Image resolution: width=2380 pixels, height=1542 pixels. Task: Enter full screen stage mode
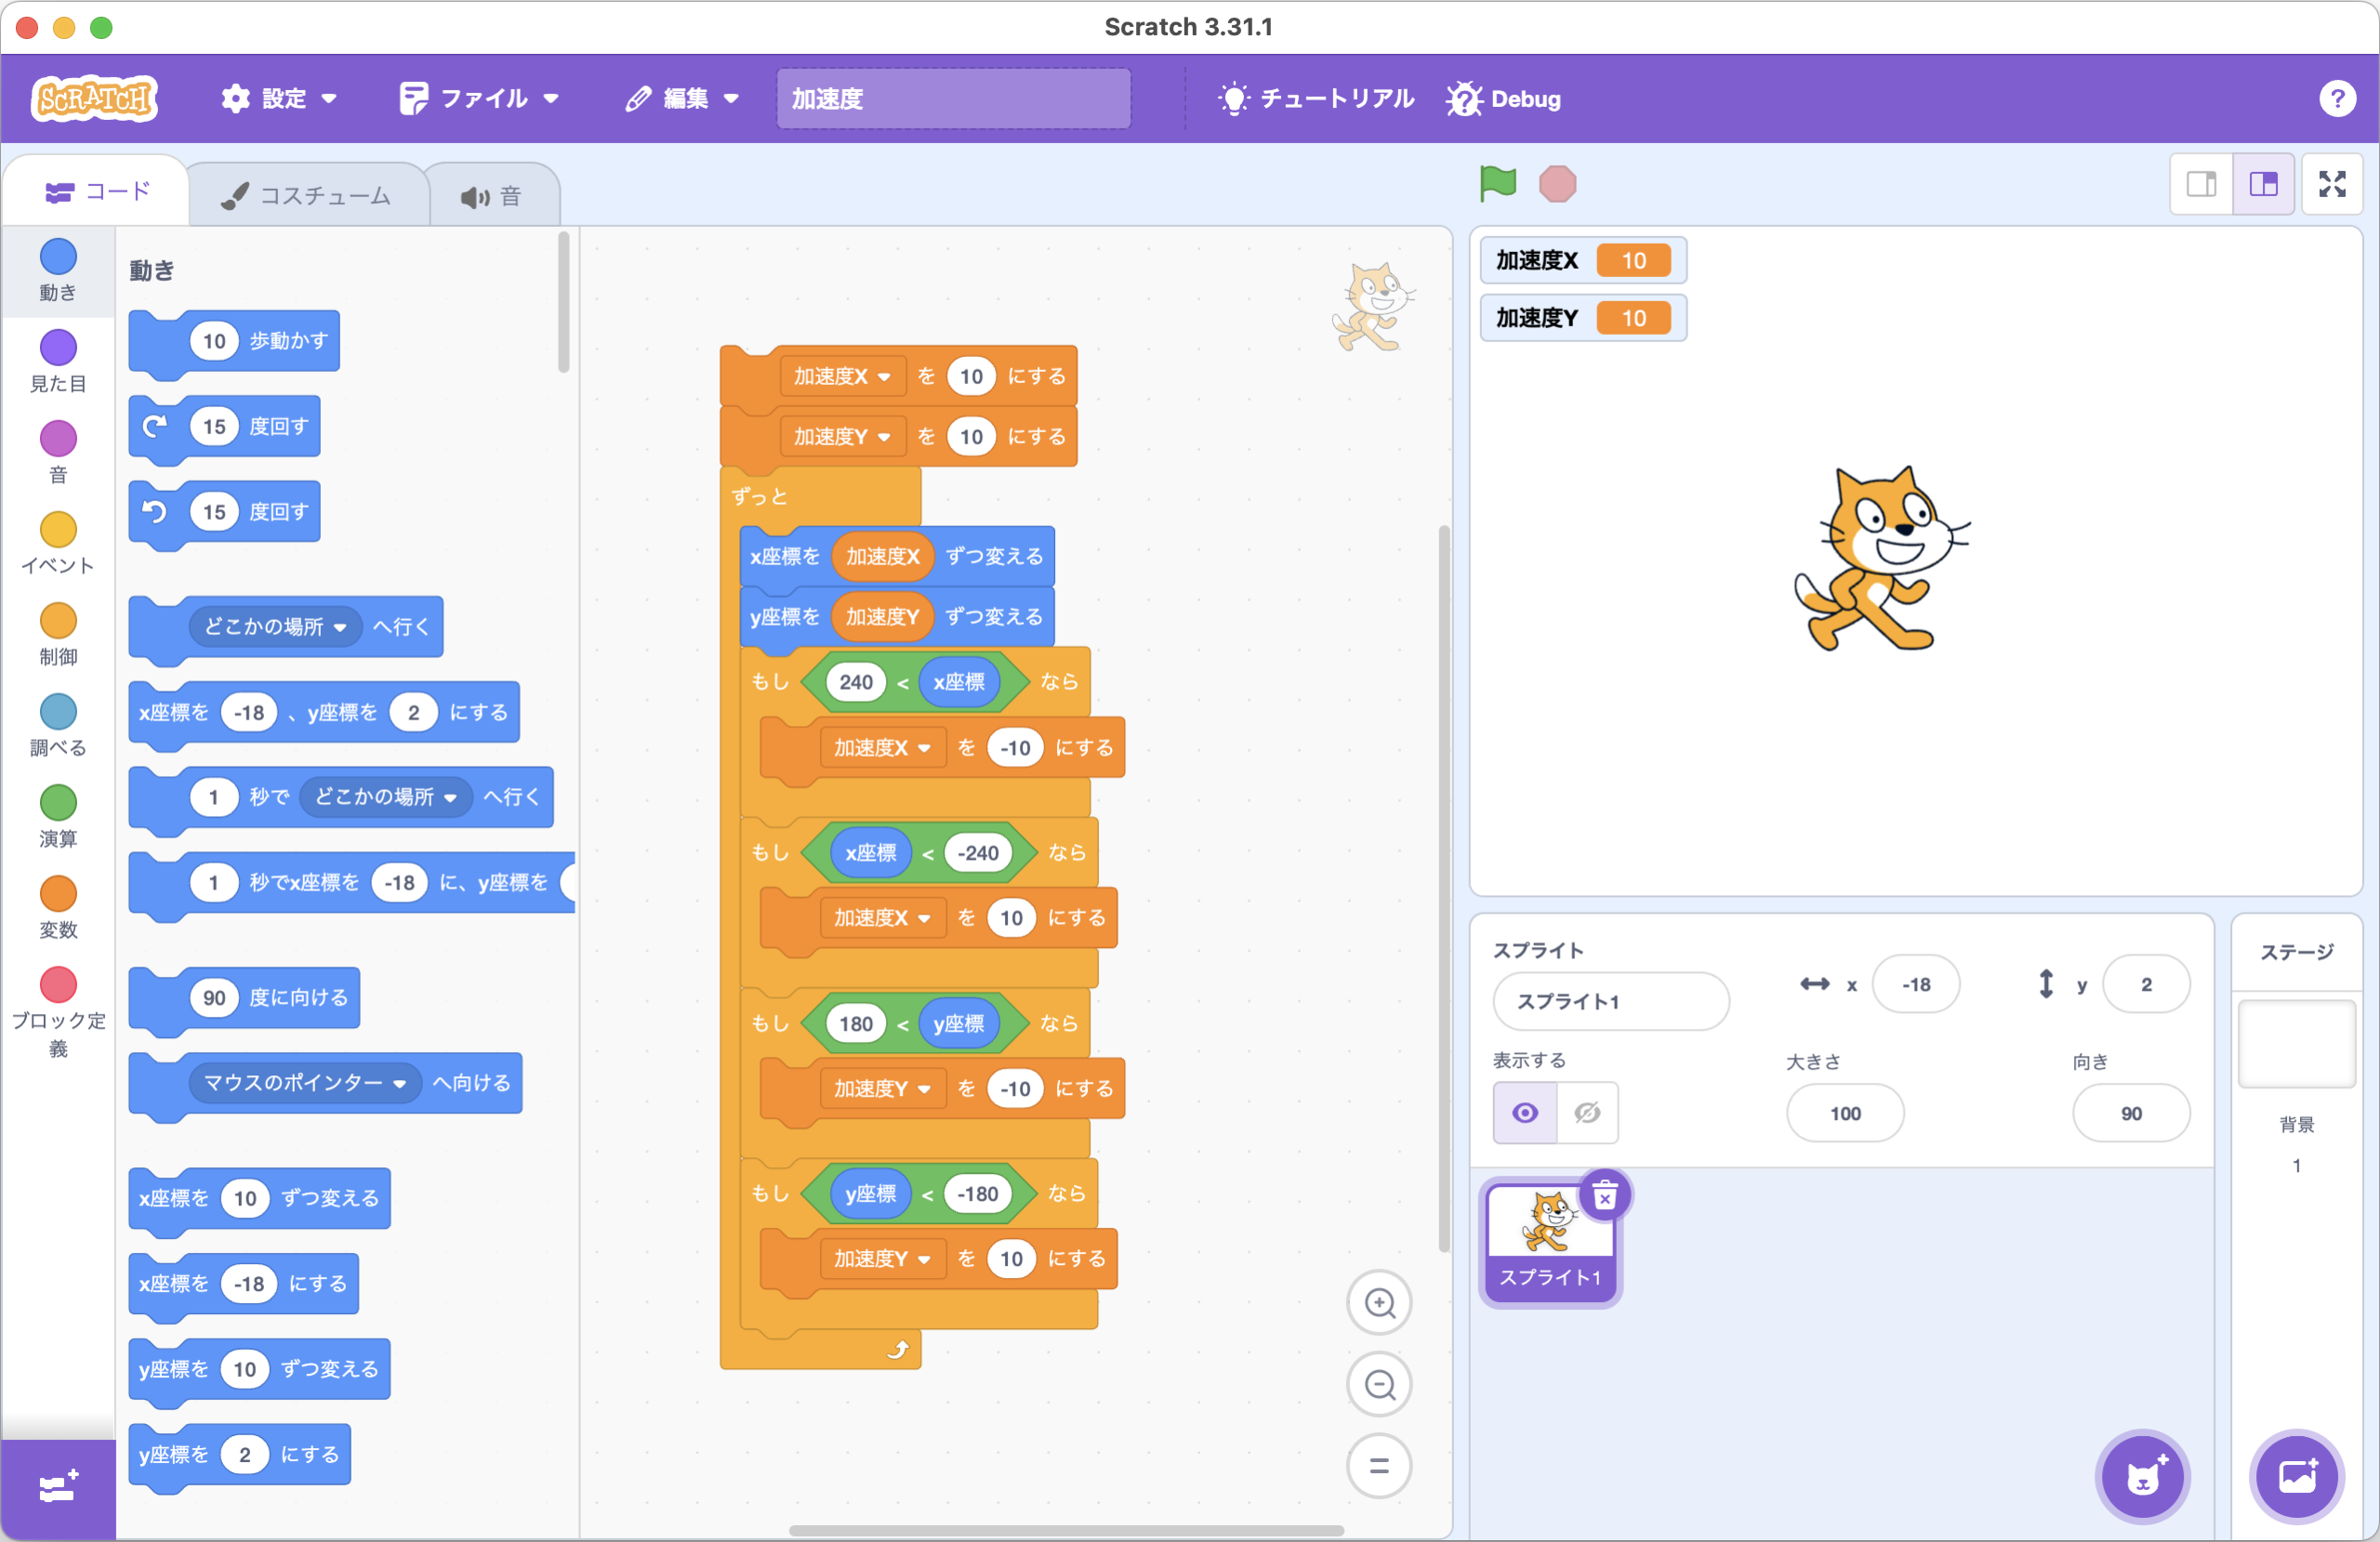point(2331,184)
